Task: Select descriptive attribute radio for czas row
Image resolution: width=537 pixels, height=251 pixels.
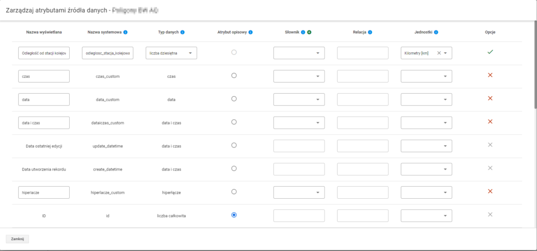Action: [x=234, y=76]
